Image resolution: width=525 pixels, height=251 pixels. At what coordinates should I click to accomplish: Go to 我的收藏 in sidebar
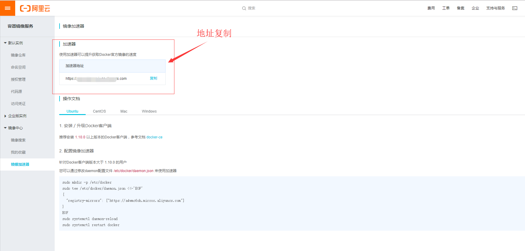18,152
